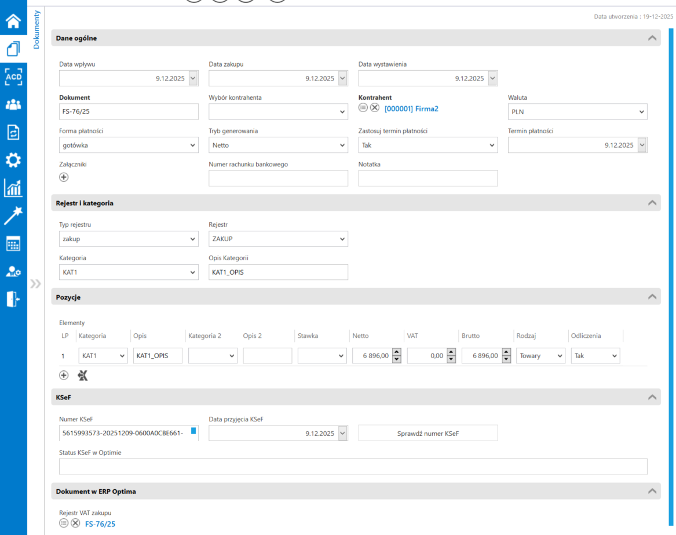Open the [000001] Firma2 contractor link
Screen dimensions: 676x535
411,108
